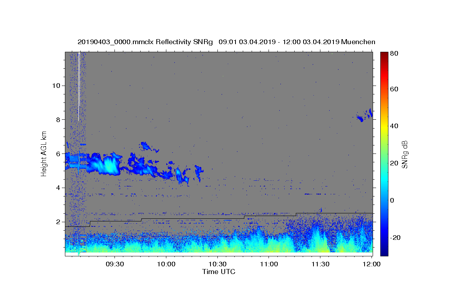Click the small blue cloud patch near 8 km
Screen dimensions: 461x307
pos(360,119)
